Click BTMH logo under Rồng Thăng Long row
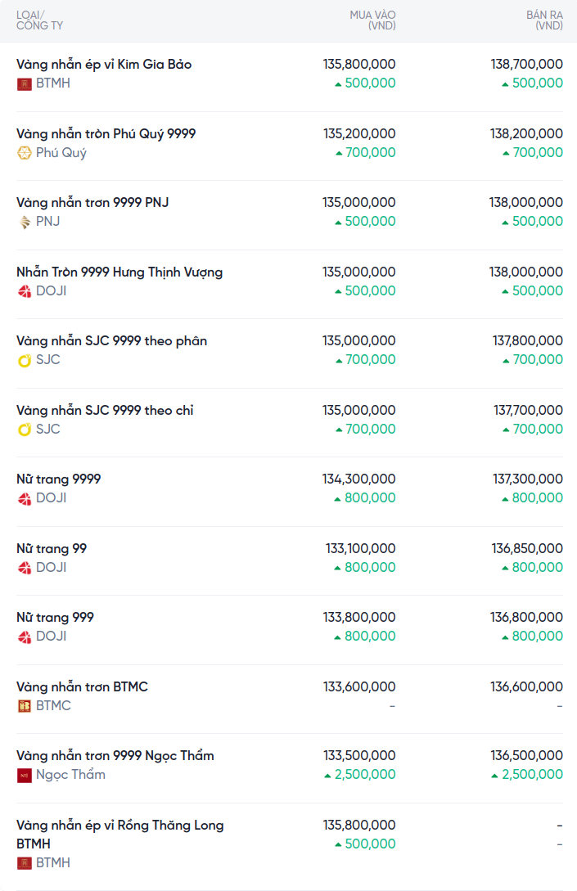The height and width of the screenshot is (891, 577). [25, 863]
